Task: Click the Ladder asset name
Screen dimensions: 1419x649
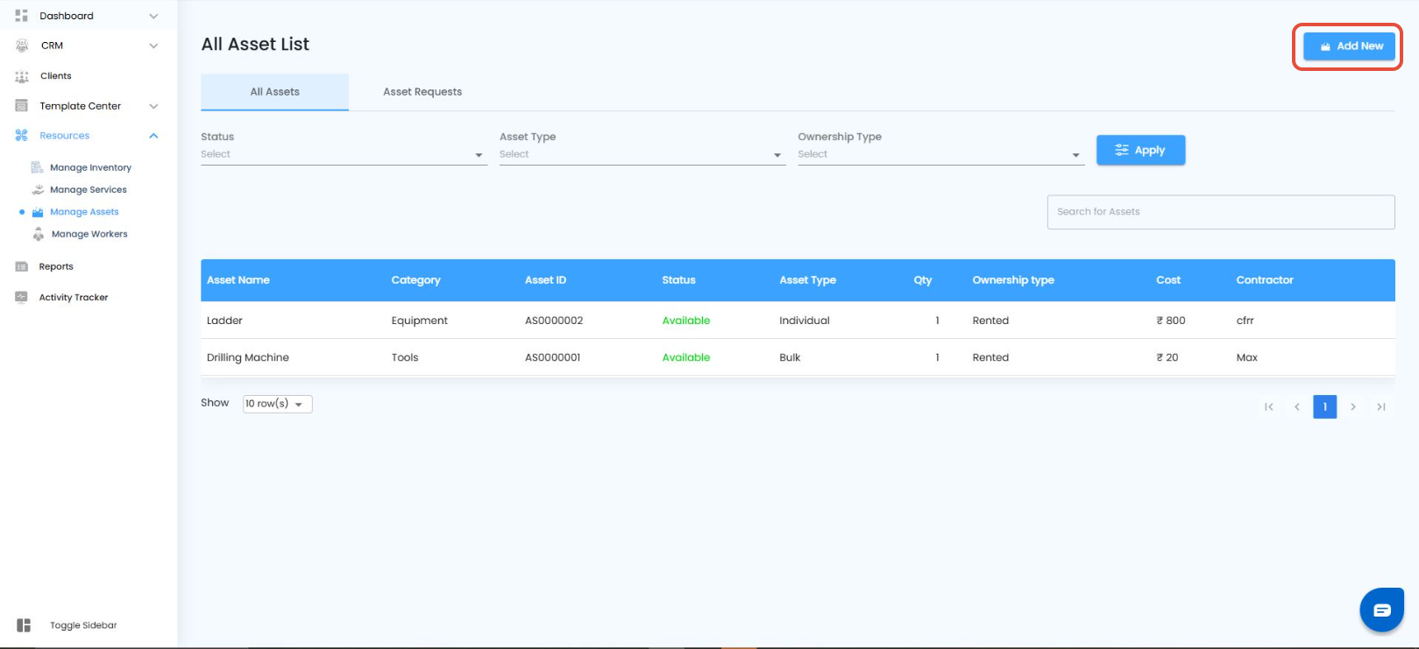Action: pyautogui.click(x=224, y=321)
